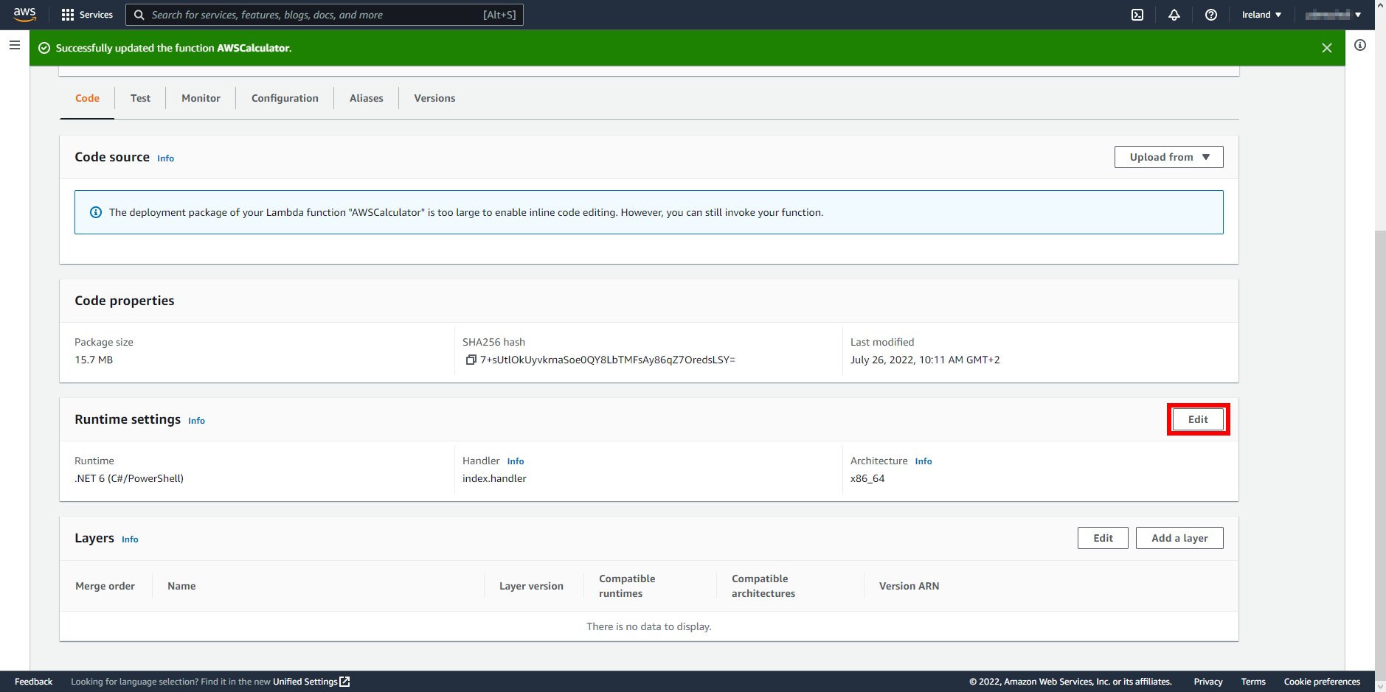Copy the SHA256 hash using copy icon
The image size is (1386, 692).
471,360
